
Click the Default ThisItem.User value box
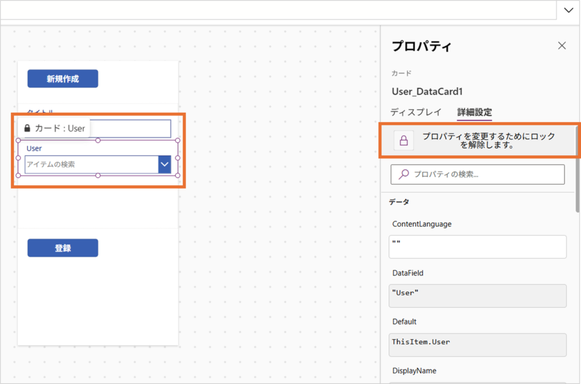(478, 344)
